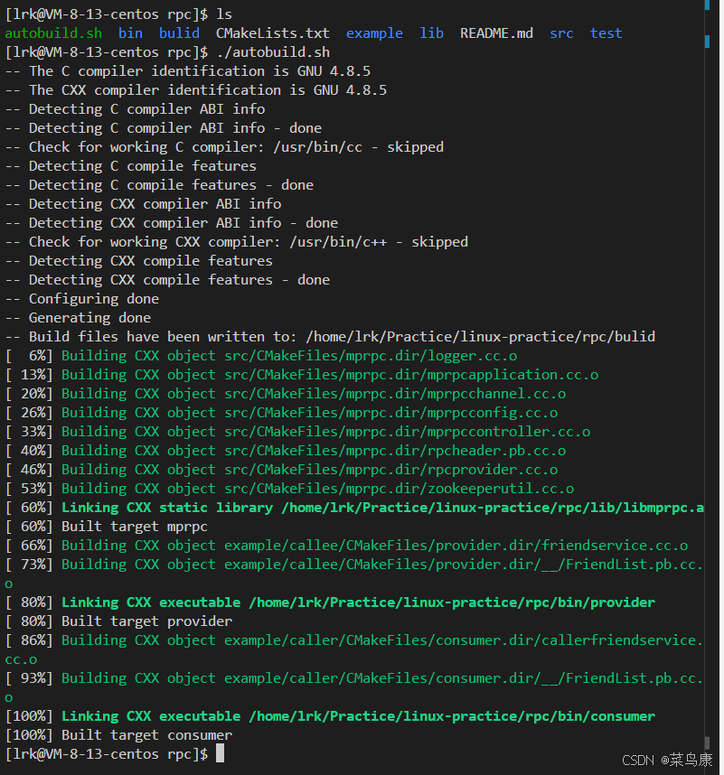The width and height of the screenshot is (724, 775).
Task: Click the mprpccontroller.cc.o build line
Action: pos(297,432)
